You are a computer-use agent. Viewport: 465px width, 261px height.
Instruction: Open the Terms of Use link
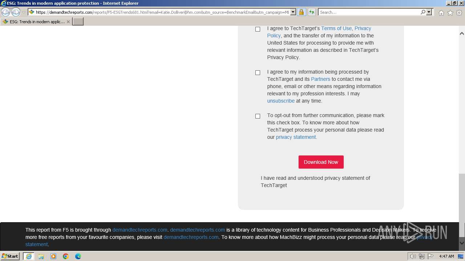(336, 28)
